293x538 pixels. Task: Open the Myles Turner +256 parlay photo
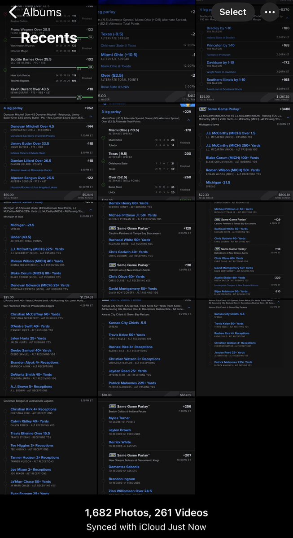tap(146, 446)
